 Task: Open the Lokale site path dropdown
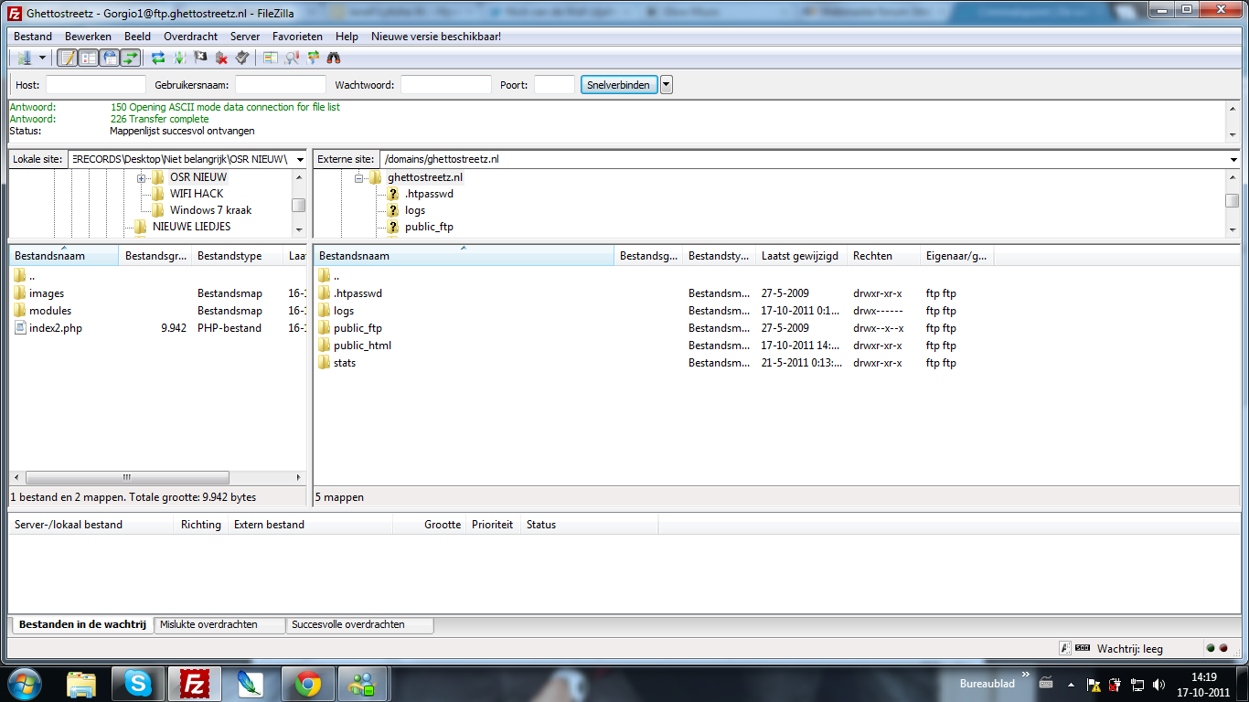tap(301, 159)
